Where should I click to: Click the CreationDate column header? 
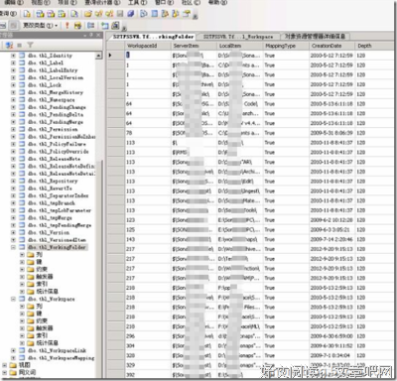[x=332, y=46]
